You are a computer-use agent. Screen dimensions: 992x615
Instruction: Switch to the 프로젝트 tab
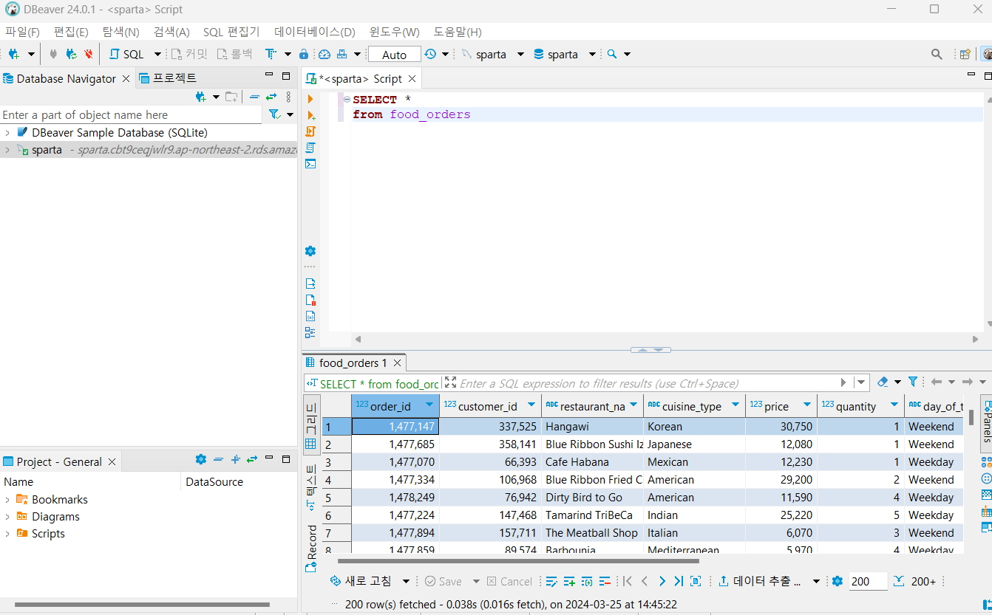point(168,78)
